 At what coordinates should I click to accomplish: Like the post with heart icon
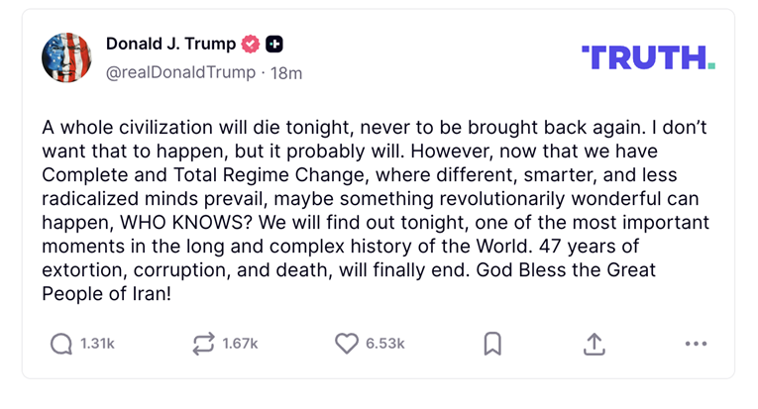pyautogui.click(x=346, y=344)
